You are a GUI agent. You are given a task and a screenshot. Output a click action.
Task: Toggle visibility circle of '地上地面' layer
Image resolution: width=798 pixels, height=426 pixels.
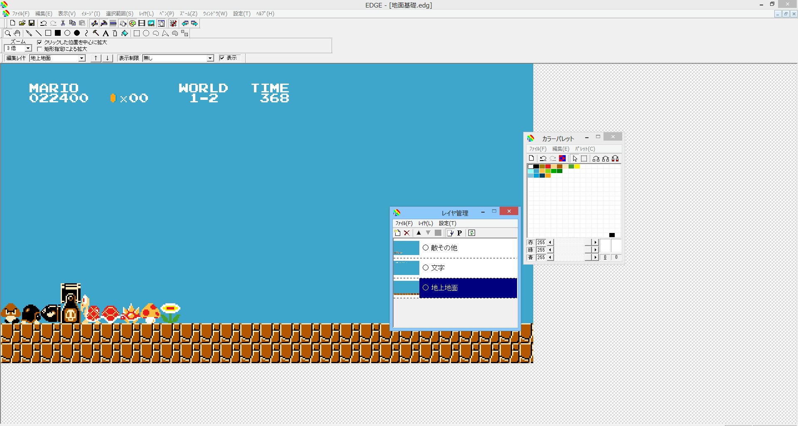(426, 287)
